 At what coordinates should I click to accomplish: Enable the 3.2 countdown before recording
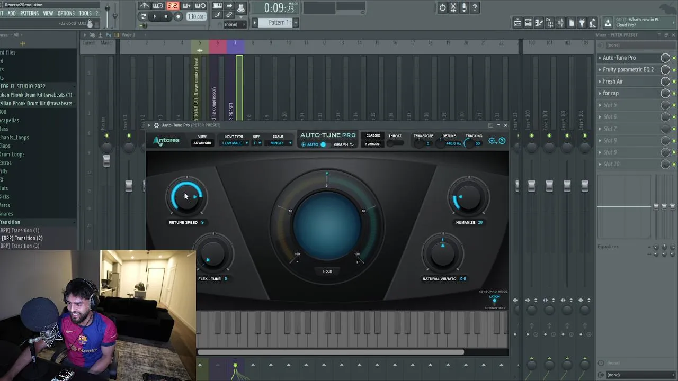[172, 6]
